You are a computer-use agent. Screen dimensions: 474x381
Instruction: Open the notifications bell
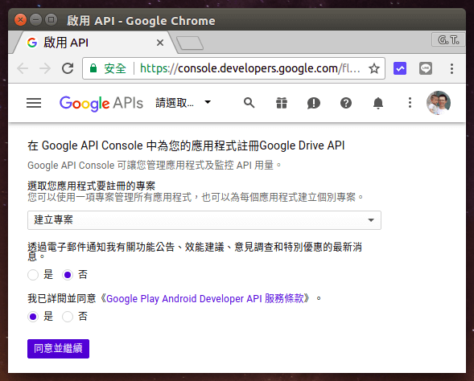pyautogui.click(x=378, y=103)
